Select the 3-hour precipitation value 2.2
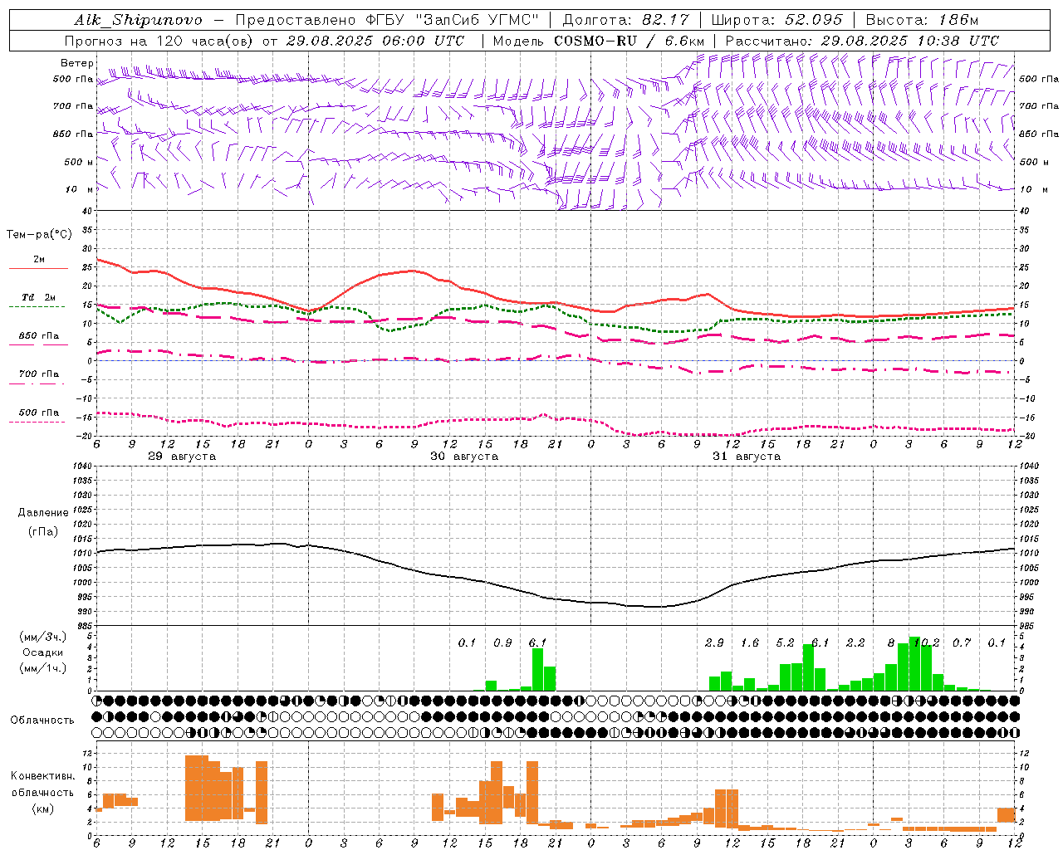The width and height of the screenshot is (1063, 850). point(855,642)
